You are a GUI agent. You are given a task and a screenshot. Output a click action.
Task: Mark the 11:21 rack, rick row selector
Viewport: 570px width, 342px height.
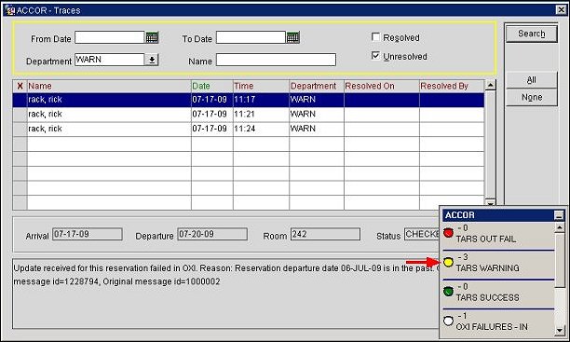(20, 115)
